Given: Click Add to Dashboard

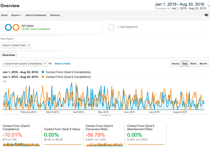Looking at the screenshot, I should 36,15.
